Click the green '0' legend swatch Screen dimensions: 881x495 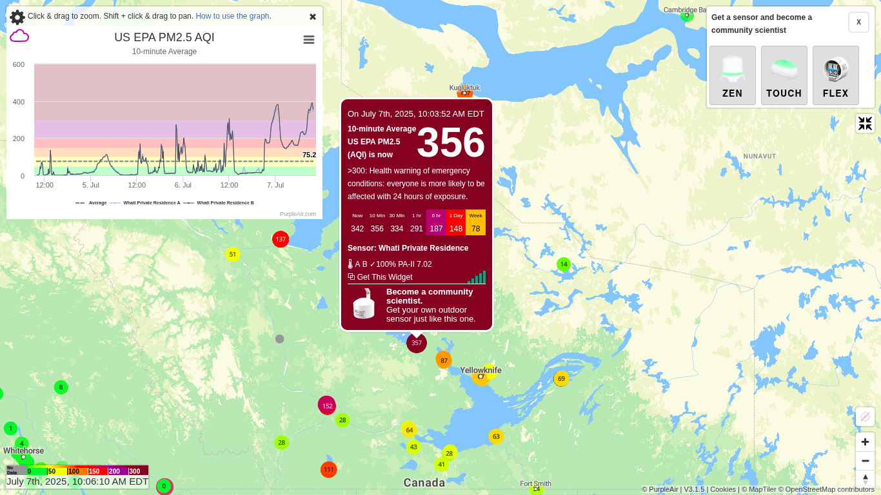tap(37, 471)
